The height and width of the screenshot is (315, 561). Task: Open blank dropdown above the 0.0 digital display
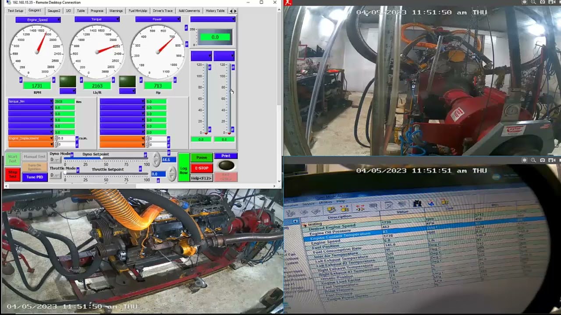point(213,19)
